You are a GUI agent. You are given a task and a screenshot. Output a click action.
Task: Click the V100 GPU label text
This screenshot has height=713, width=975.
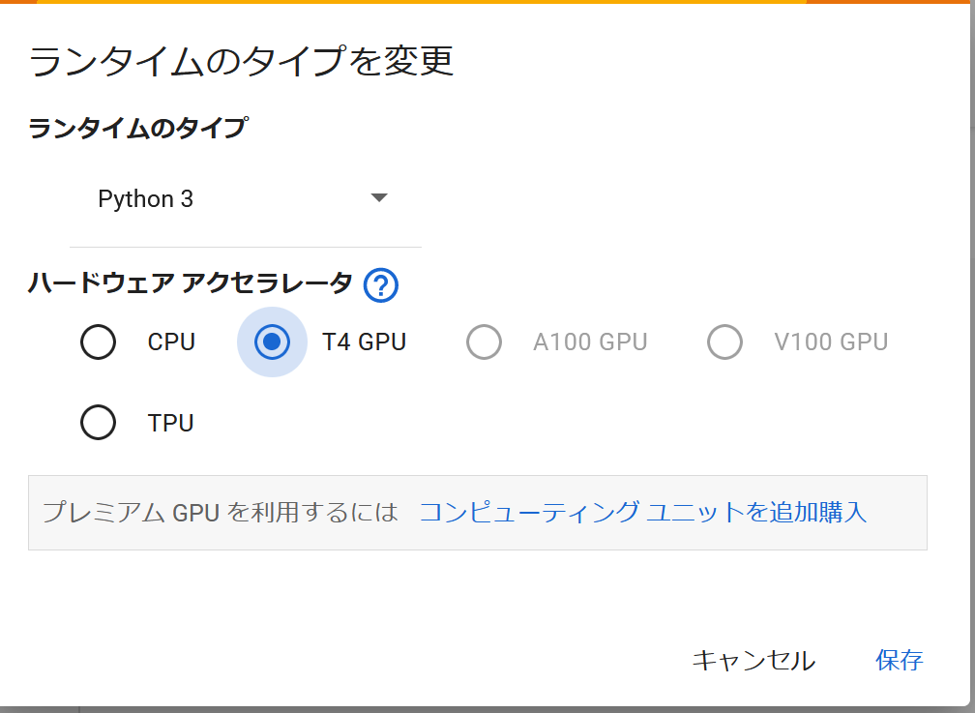[x=831, y=342]
